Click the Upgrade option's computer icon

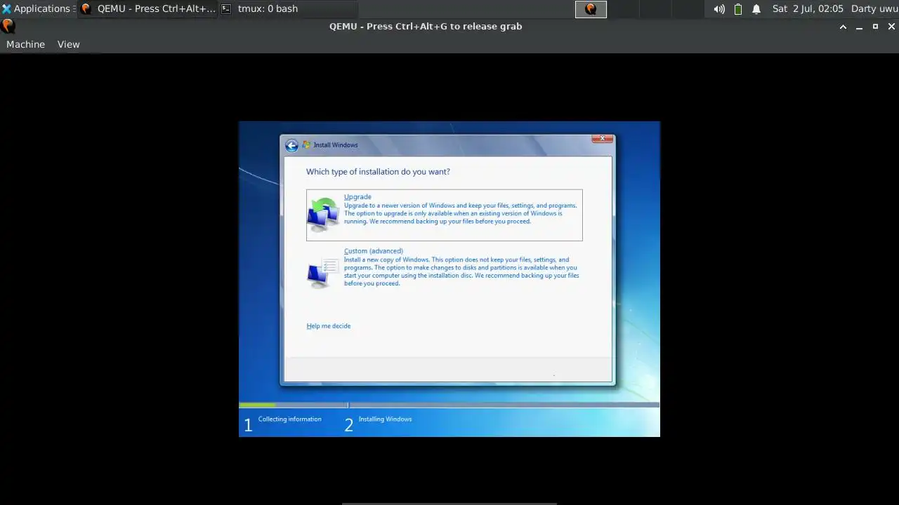(323, 215)
